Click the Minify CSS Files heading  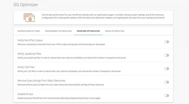(26, 67)
